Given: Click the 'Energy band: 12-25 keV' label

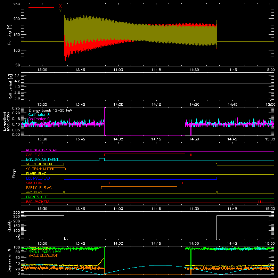Looking at the screenshot, I should point(50,111).
